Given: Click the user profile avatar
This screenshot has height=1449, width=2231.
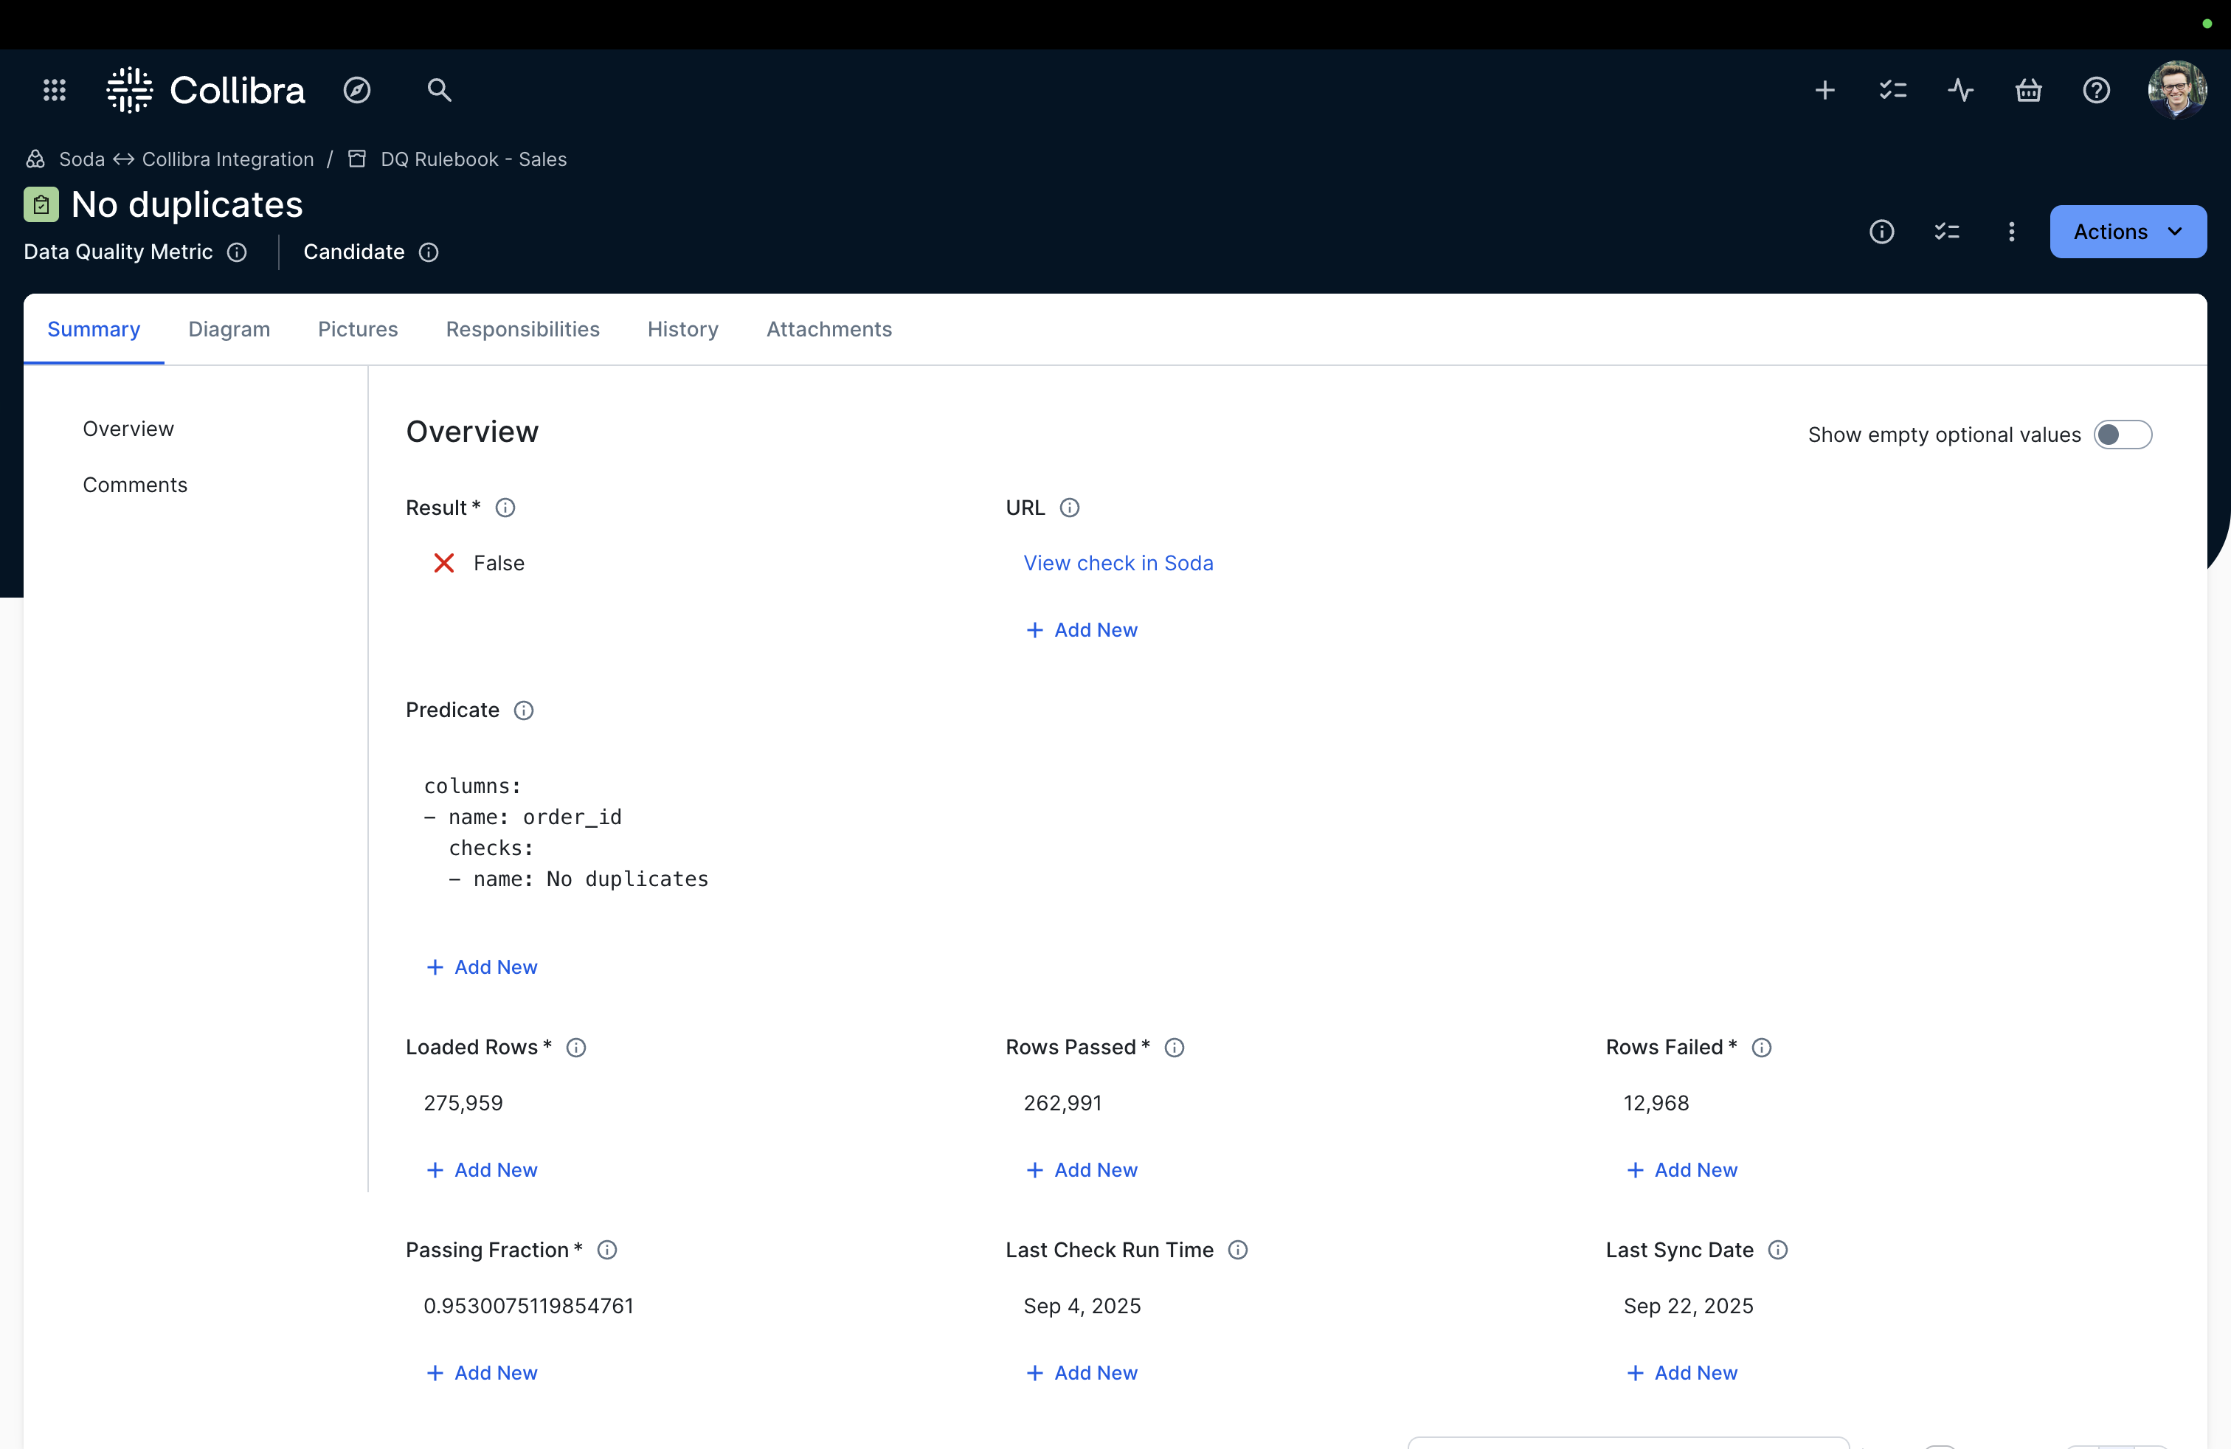Looking at the screenshot, I should point(2176,90).
